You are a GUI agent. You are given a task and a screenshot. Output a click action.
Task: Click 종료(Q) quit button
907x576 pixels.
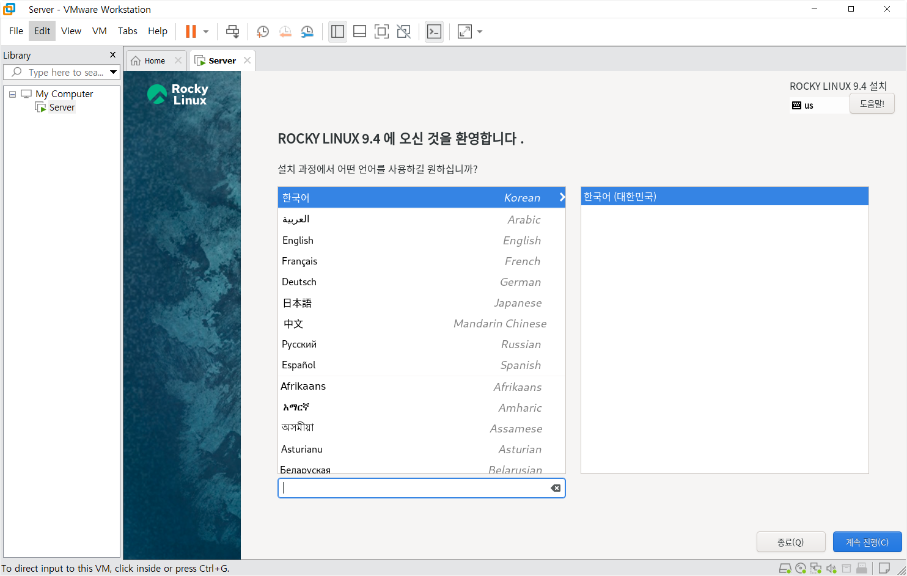tap(791, 542)
